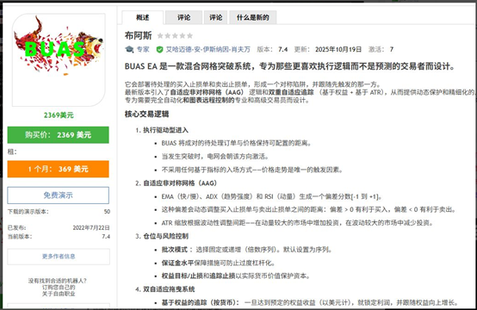Image resolution: width=477 pixels, height=310 pixels.
Task: Click the update date 2025年10月19日
Action: (338, 49)
